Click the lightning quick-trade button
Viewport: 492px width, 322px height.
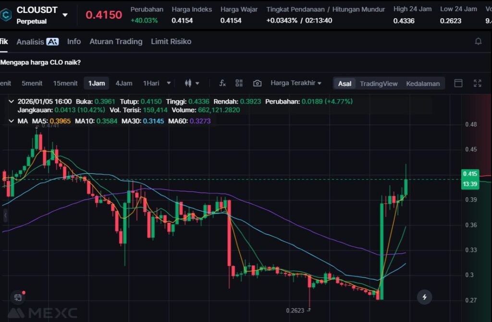[424, 297]
